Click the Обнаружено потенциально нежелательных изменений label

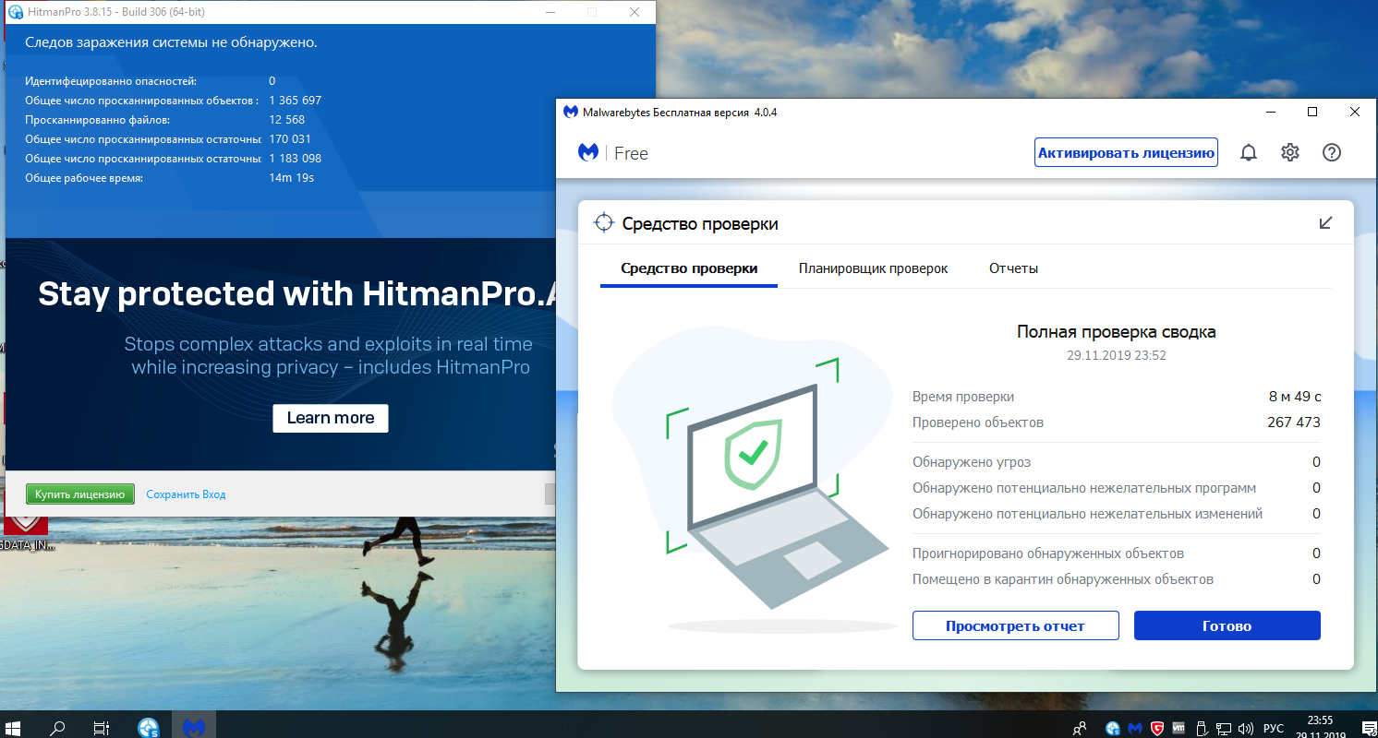tap(1087, 514)
